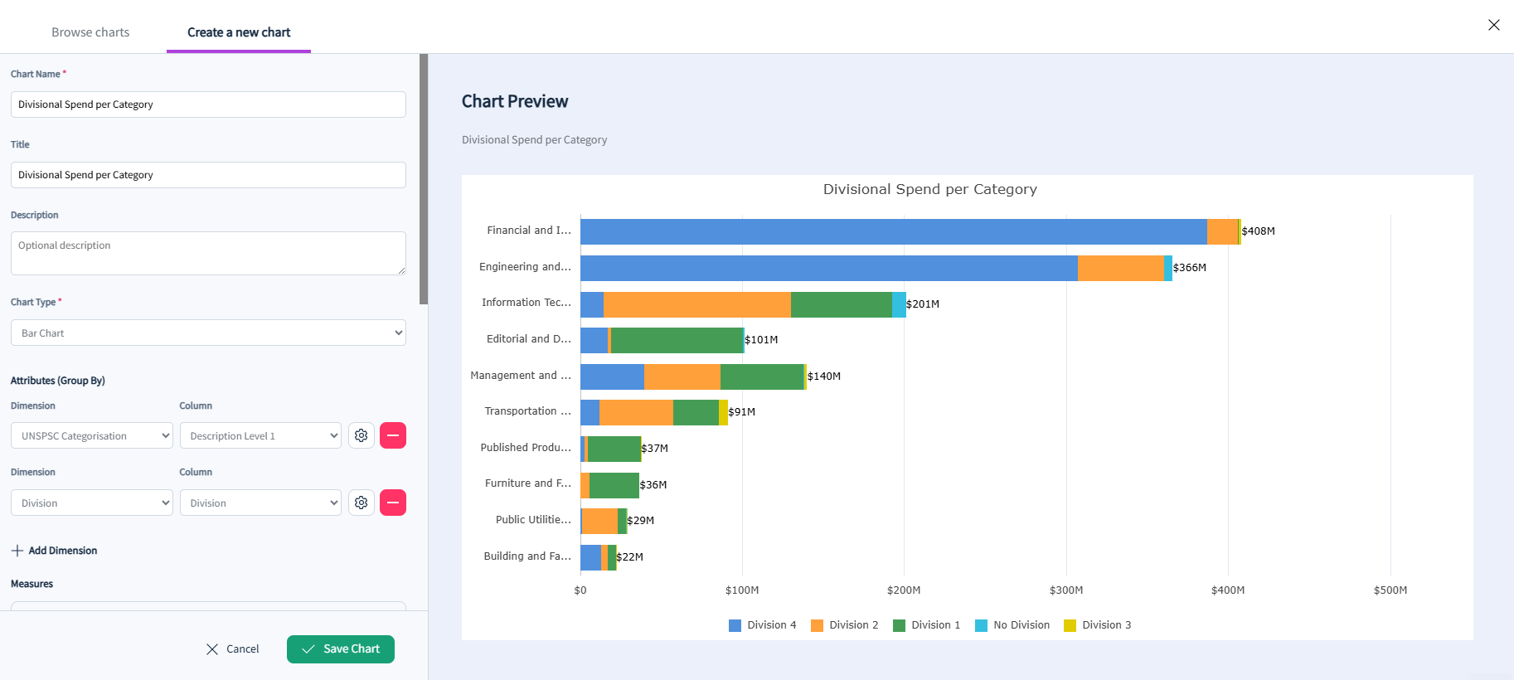Switch to the Browse charts tab
The height and width of the screenshot is (680, 1514).
coord(90,32)
